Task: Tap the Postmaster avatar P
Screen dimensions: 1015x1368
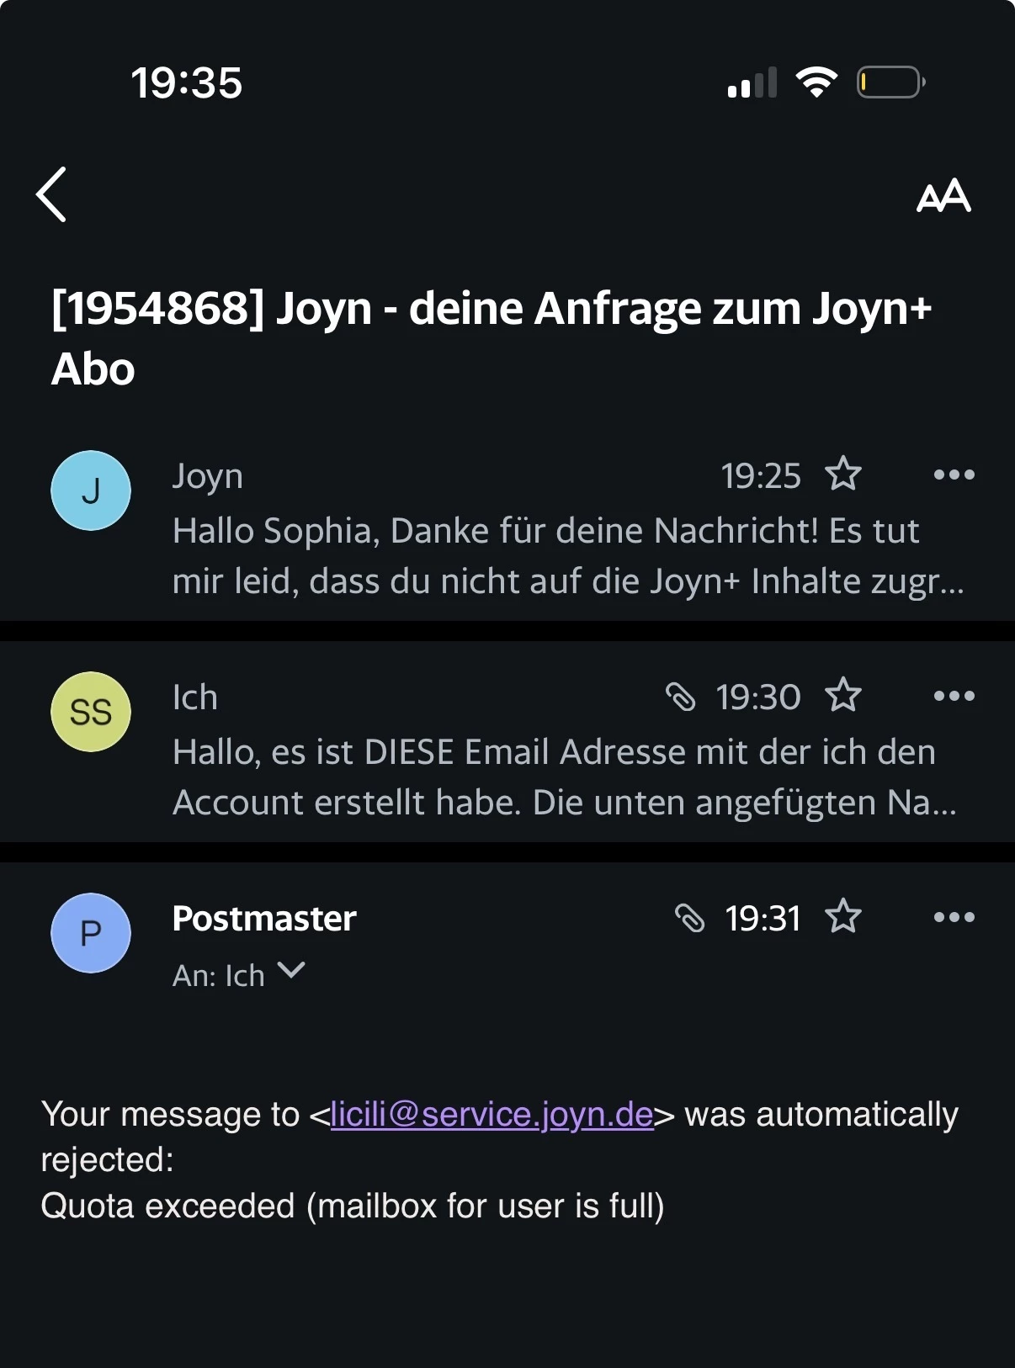Action: click(x=91, y=933)
